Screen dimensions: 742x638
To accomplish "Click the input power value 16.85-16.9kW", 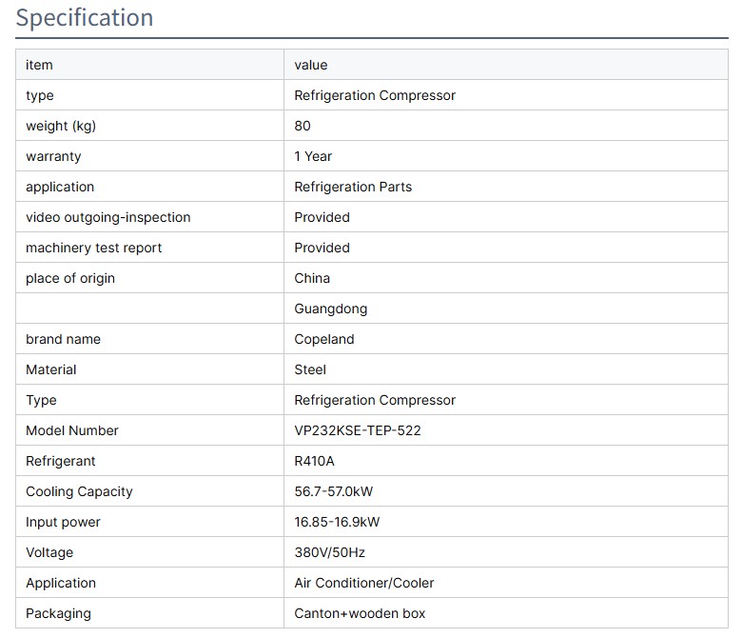I will 337,522.
